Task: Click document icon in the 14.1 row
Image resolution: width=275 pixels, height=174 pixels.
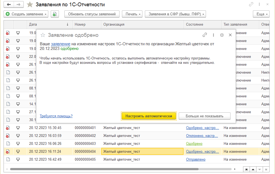Action: click(8, 104)
